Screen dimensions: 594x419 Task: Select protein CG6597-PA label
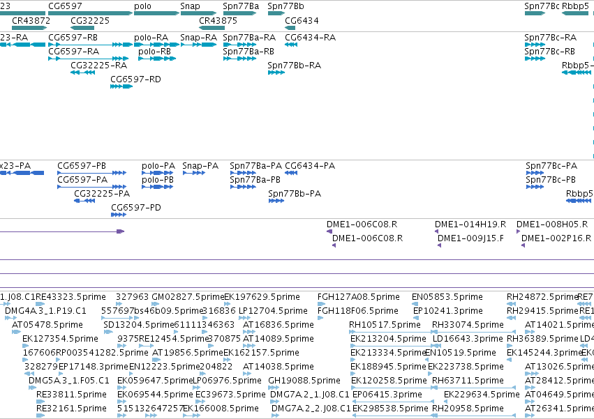(82, 180)
